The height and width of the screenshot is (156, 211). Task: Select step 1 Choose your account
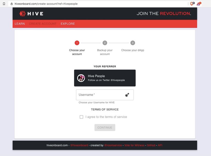[x=77, y=48]
